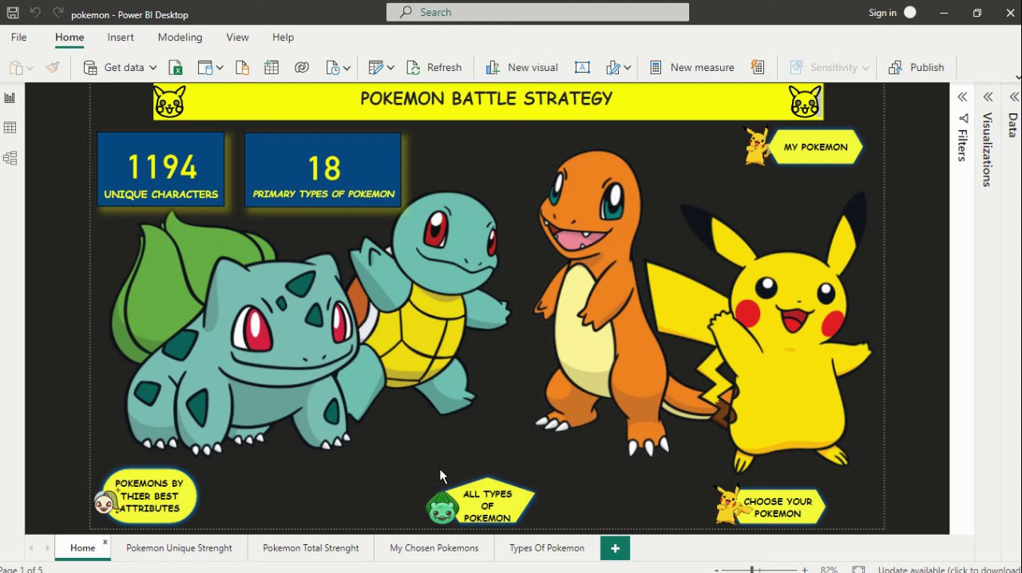Click POKEMONS BY THIER BEST ATTRIBUTES button
Image resolution: width=1022 pixels, height=573 pixels.
pos(149,496)
